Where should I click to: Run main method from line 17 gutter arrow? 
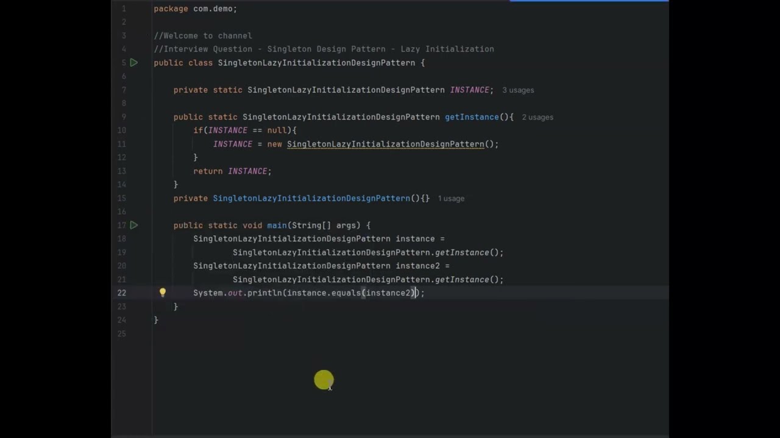(x=134, y=225)
